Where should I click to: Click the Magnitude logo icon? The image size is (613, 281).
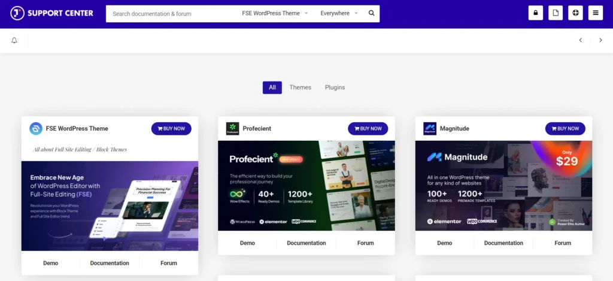coord(430,128)
